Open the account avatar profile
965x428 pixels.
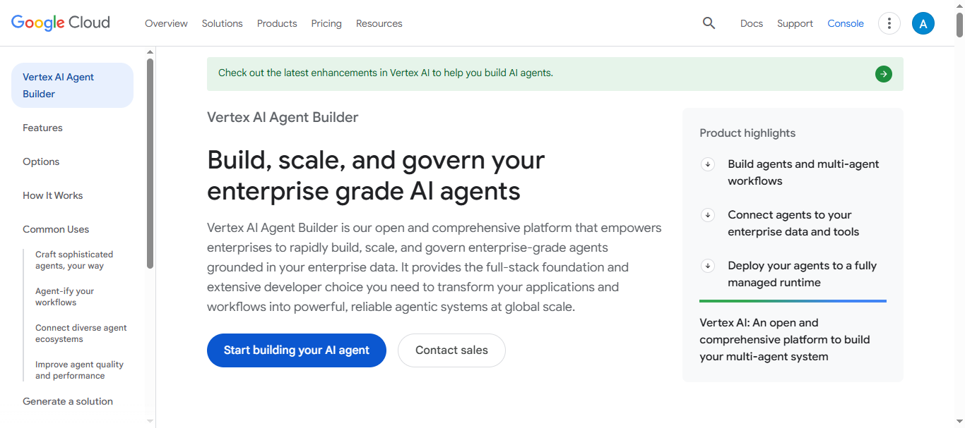(x=923, y=23)
